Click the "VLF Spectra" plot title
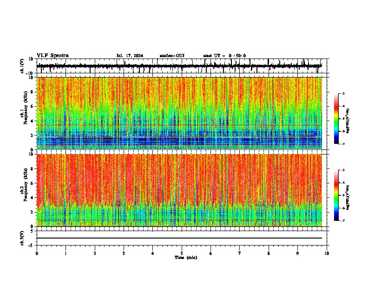The height and width of the screenshot is (284, 368). [53, 56]
